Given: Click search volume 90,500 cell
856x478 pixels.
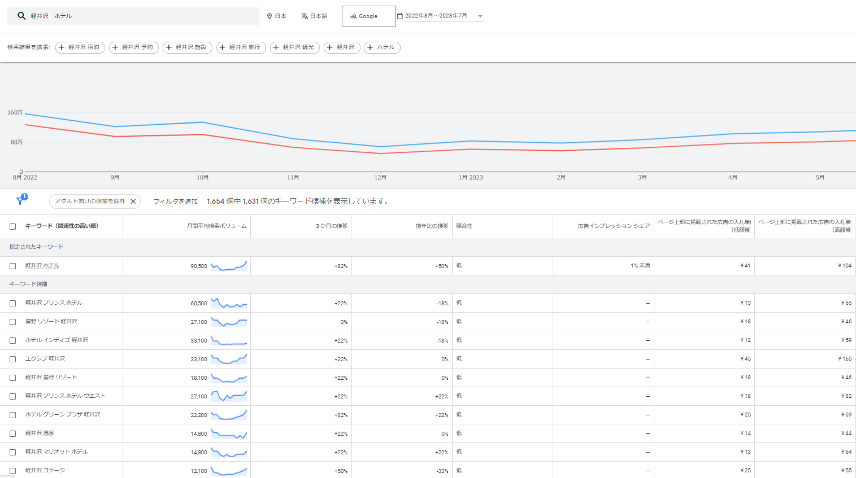Looking at the screenshot, I should (199, 266).
